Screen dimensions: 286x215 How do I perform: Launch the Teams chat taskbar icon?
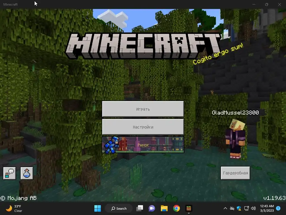pyautogui.click(x=152, y=208)
